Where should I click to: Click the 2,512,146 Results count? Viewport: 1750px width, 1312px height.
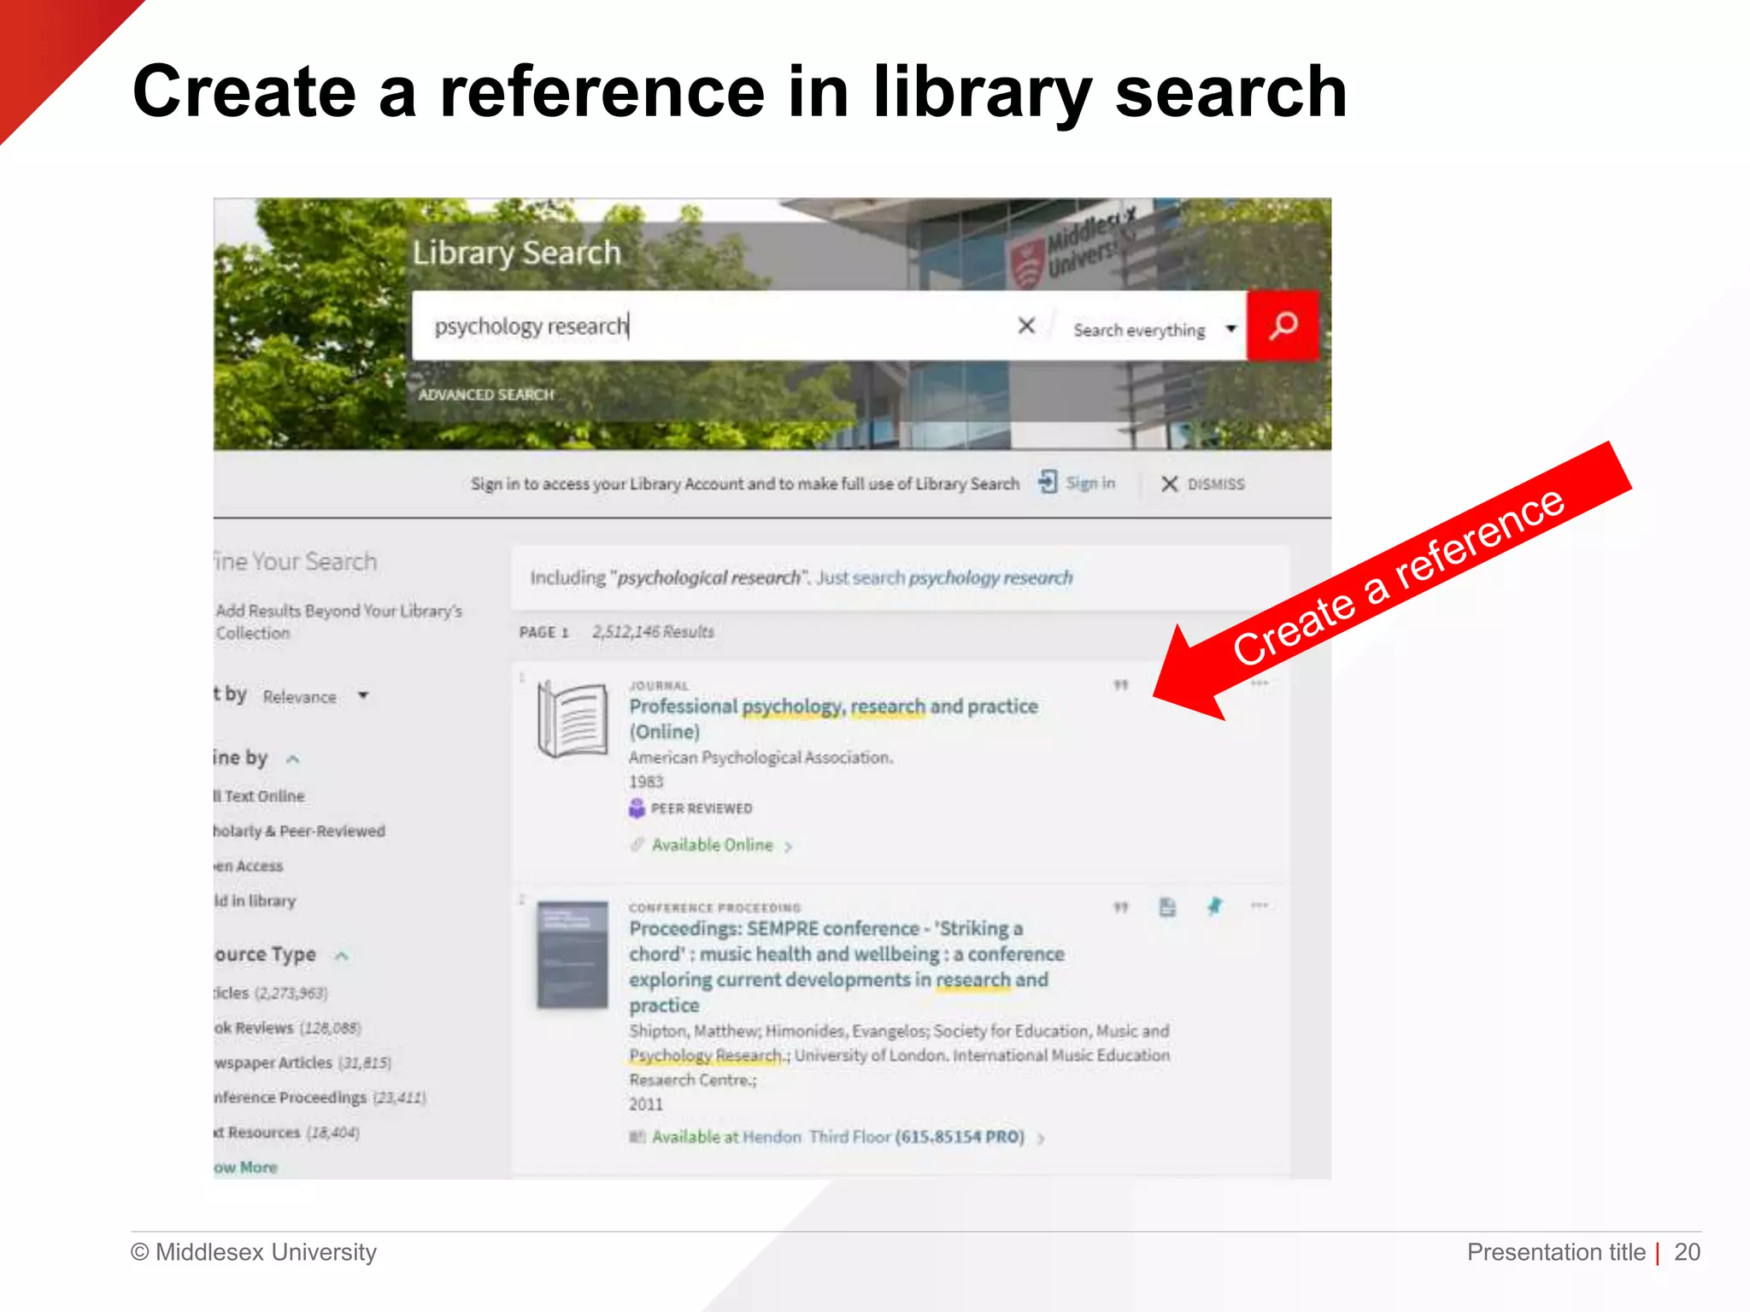(x=653, y=631)
